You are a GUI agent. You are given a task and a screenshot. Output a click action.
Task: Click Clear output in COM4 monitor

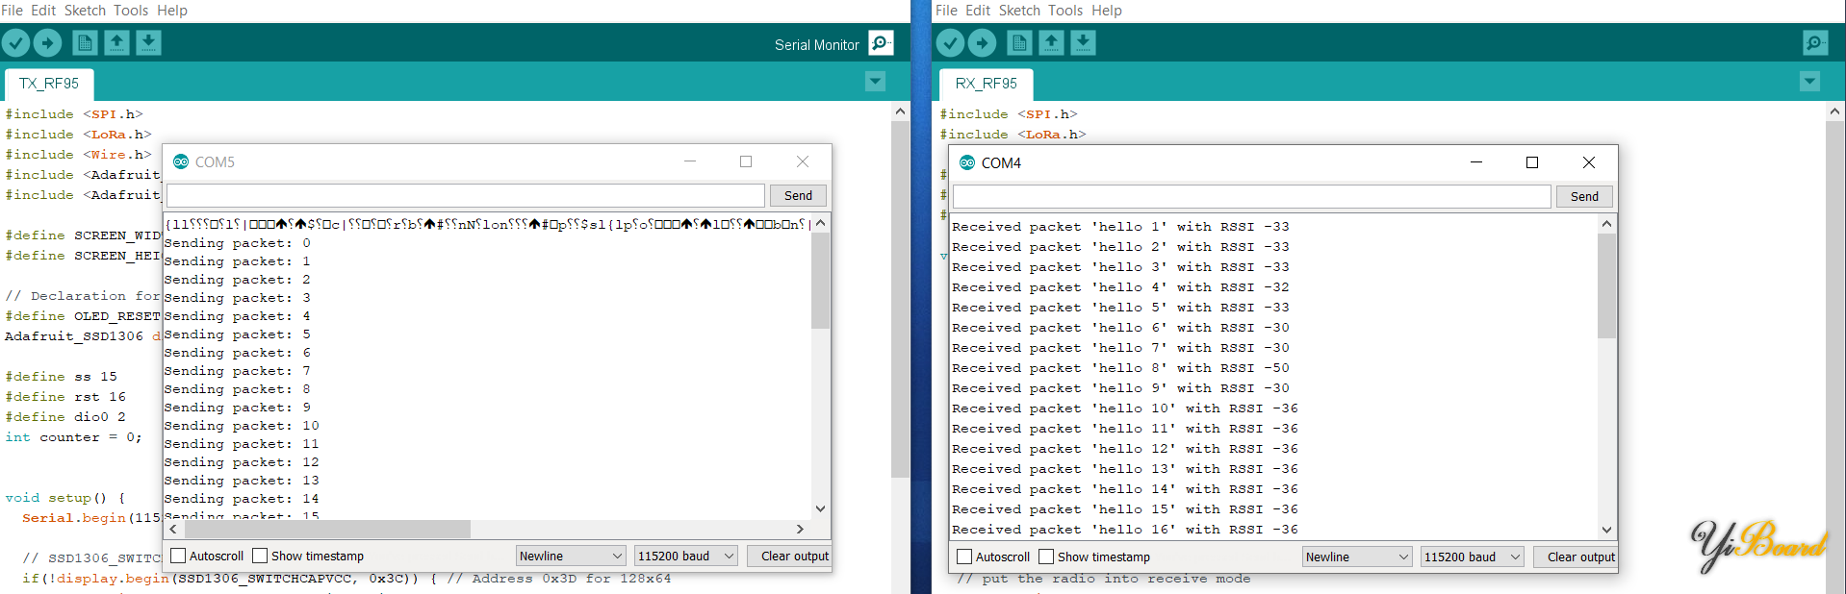point(1580,557)
